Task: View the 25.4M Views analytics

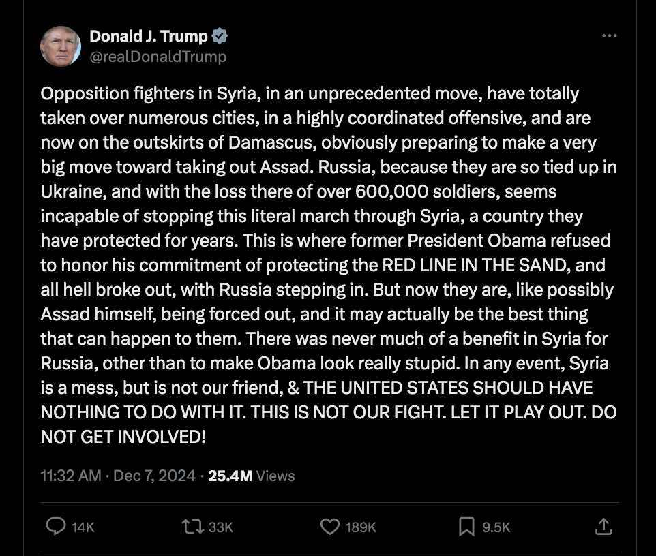Action: coord(251,476)
